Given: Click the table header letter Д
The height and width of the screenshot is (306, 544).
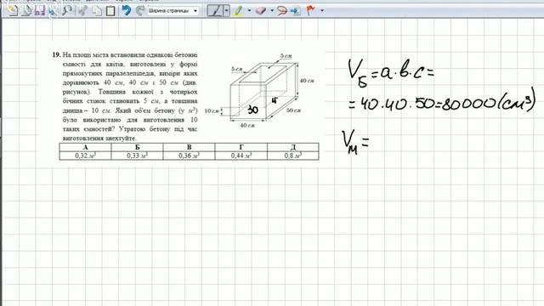Looking at the screenshot, I should [293, 147].
